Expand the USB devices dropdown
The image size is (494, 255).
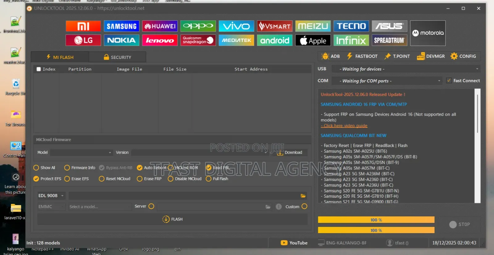point(406,69)
